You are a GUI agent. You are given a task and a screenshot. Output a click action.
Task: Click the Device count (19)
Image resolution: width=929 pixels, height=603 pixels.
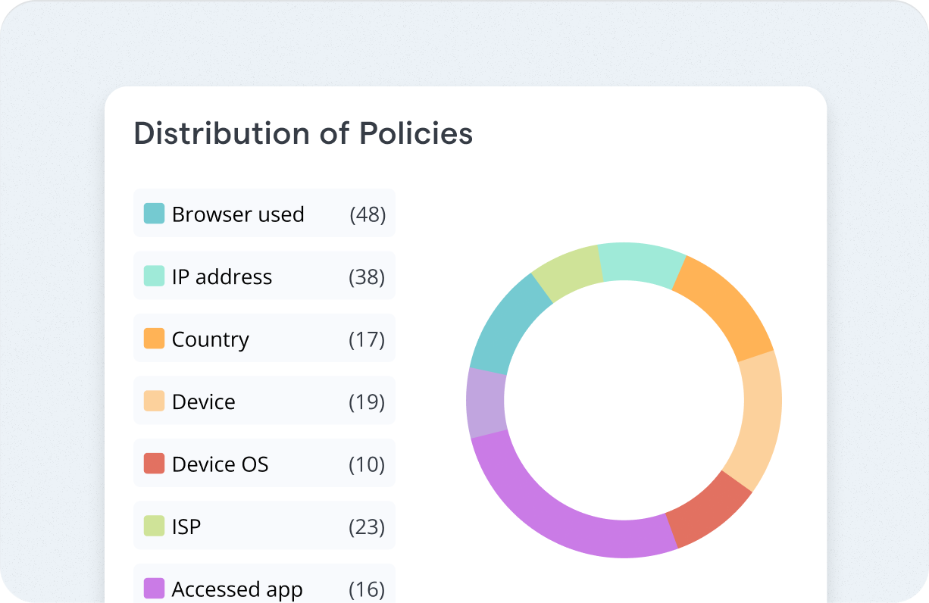click(x=367, y=401)
